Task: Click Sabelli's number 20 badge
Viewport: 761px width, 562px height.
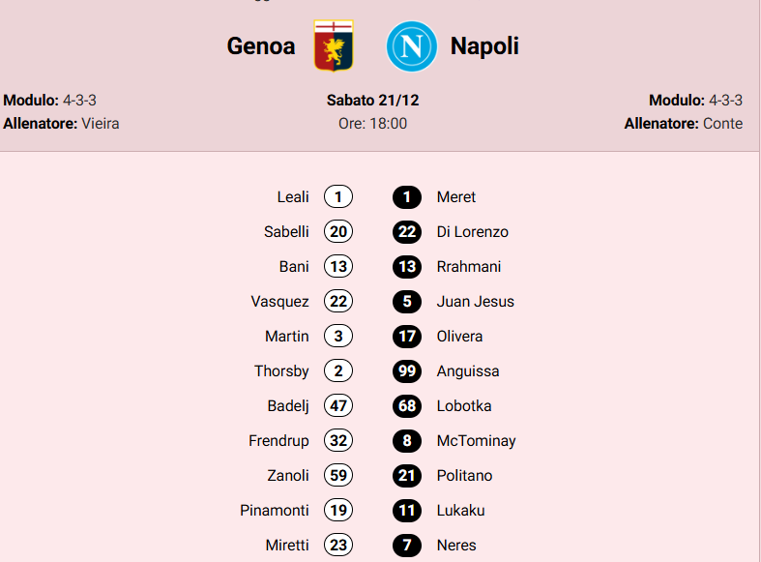Action: (x=338, y=232)
